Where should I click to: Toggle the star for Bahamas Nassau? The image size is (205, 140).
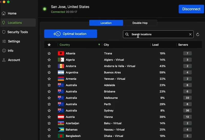[x=49, y=130]
